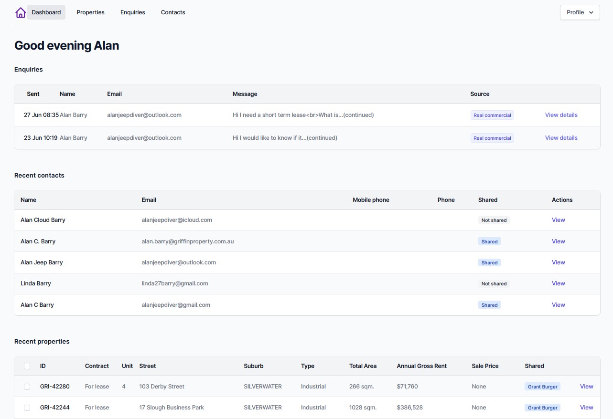This screenshot has height=419, width=613.
Task: Click the Real commercial badge on first enquiry
Action: pyautogui.click(x=492, y=115)
